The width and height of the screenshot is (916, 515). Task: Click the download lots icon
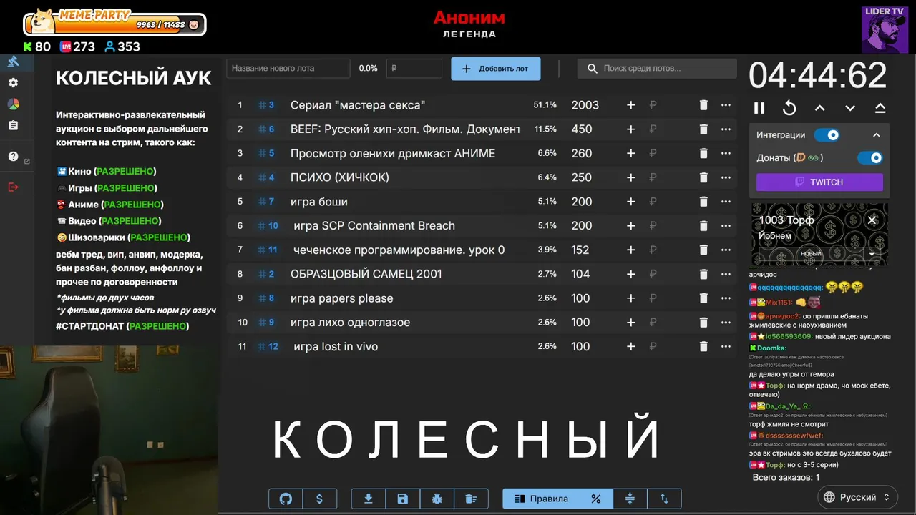click(369, 499)
